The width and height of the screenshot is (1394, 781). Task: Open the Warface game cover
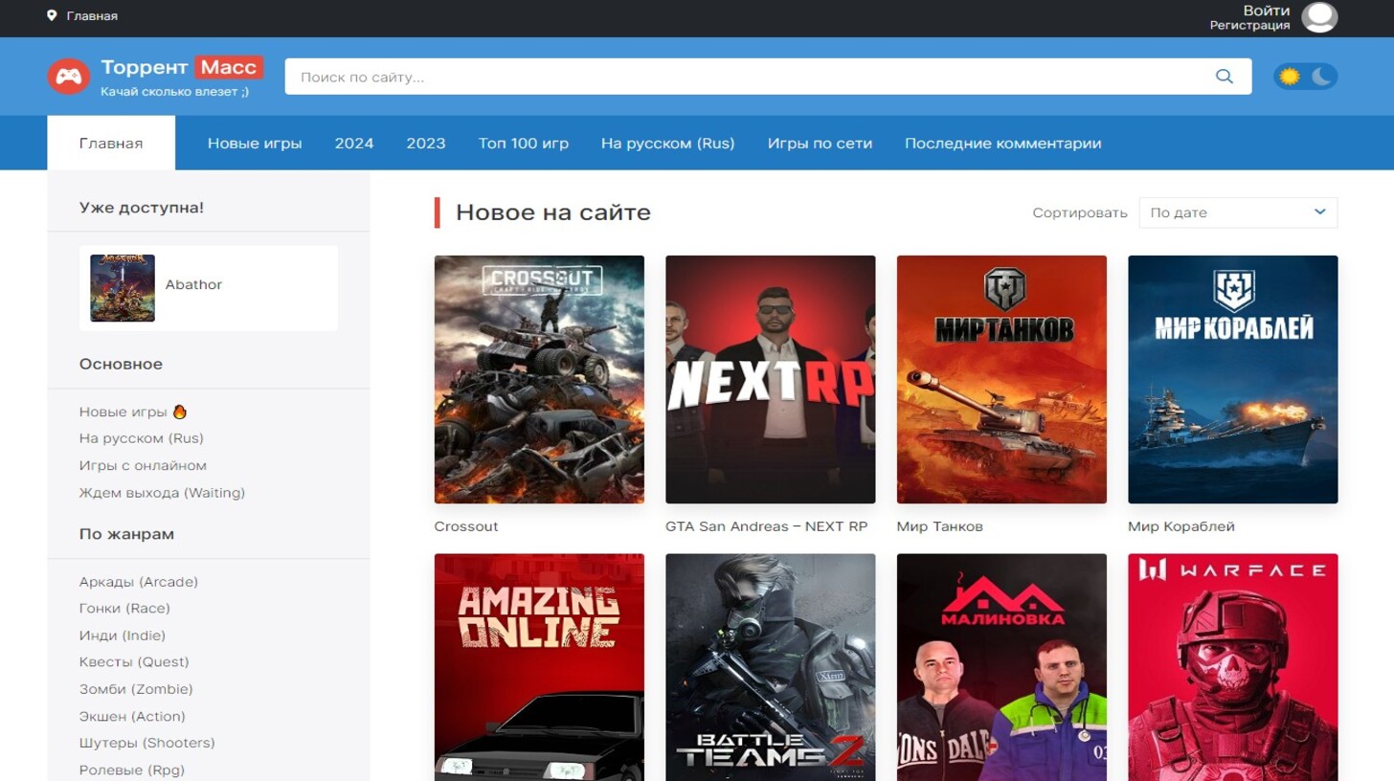1233,667
